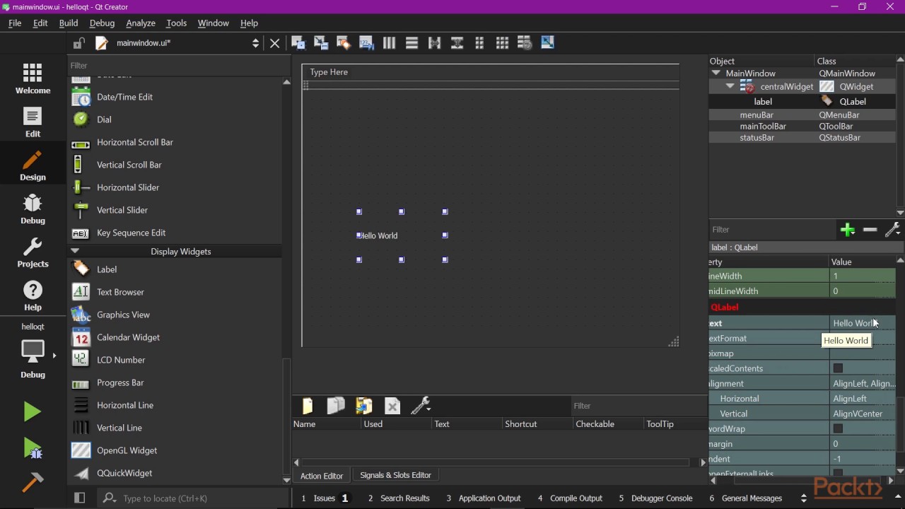905x509 pixels.
Task: Open General Messages pane
Action: [747, 498]
